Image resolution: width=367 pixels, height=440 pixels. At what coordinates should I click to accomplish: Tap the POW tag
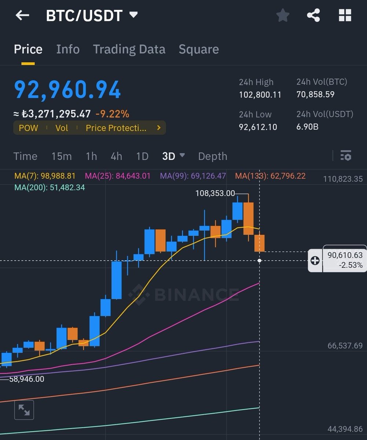[x=28, y=128]
